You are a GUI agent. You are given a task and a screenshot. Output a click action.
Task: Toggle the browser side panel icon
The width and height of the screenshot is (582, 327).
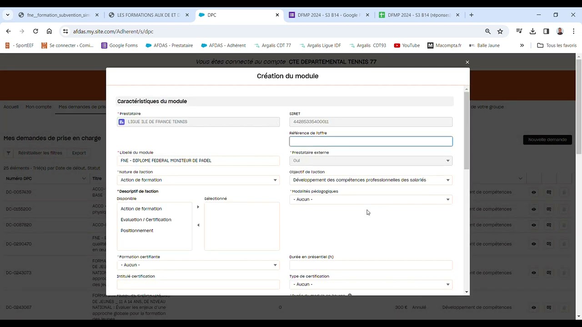click(x=547, y=31)
